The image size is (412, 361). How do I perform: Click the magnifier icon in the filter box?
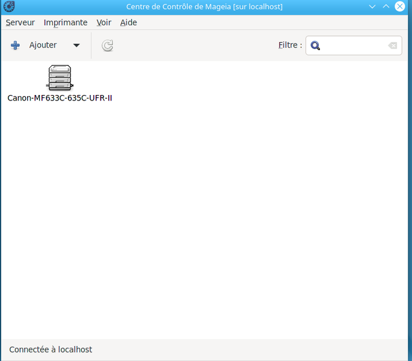315,46
